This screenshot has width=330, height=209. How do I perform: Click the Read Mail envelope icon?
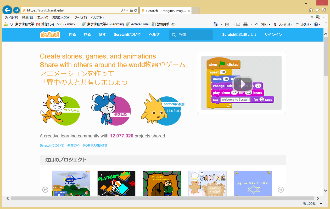tap(238, 24)
